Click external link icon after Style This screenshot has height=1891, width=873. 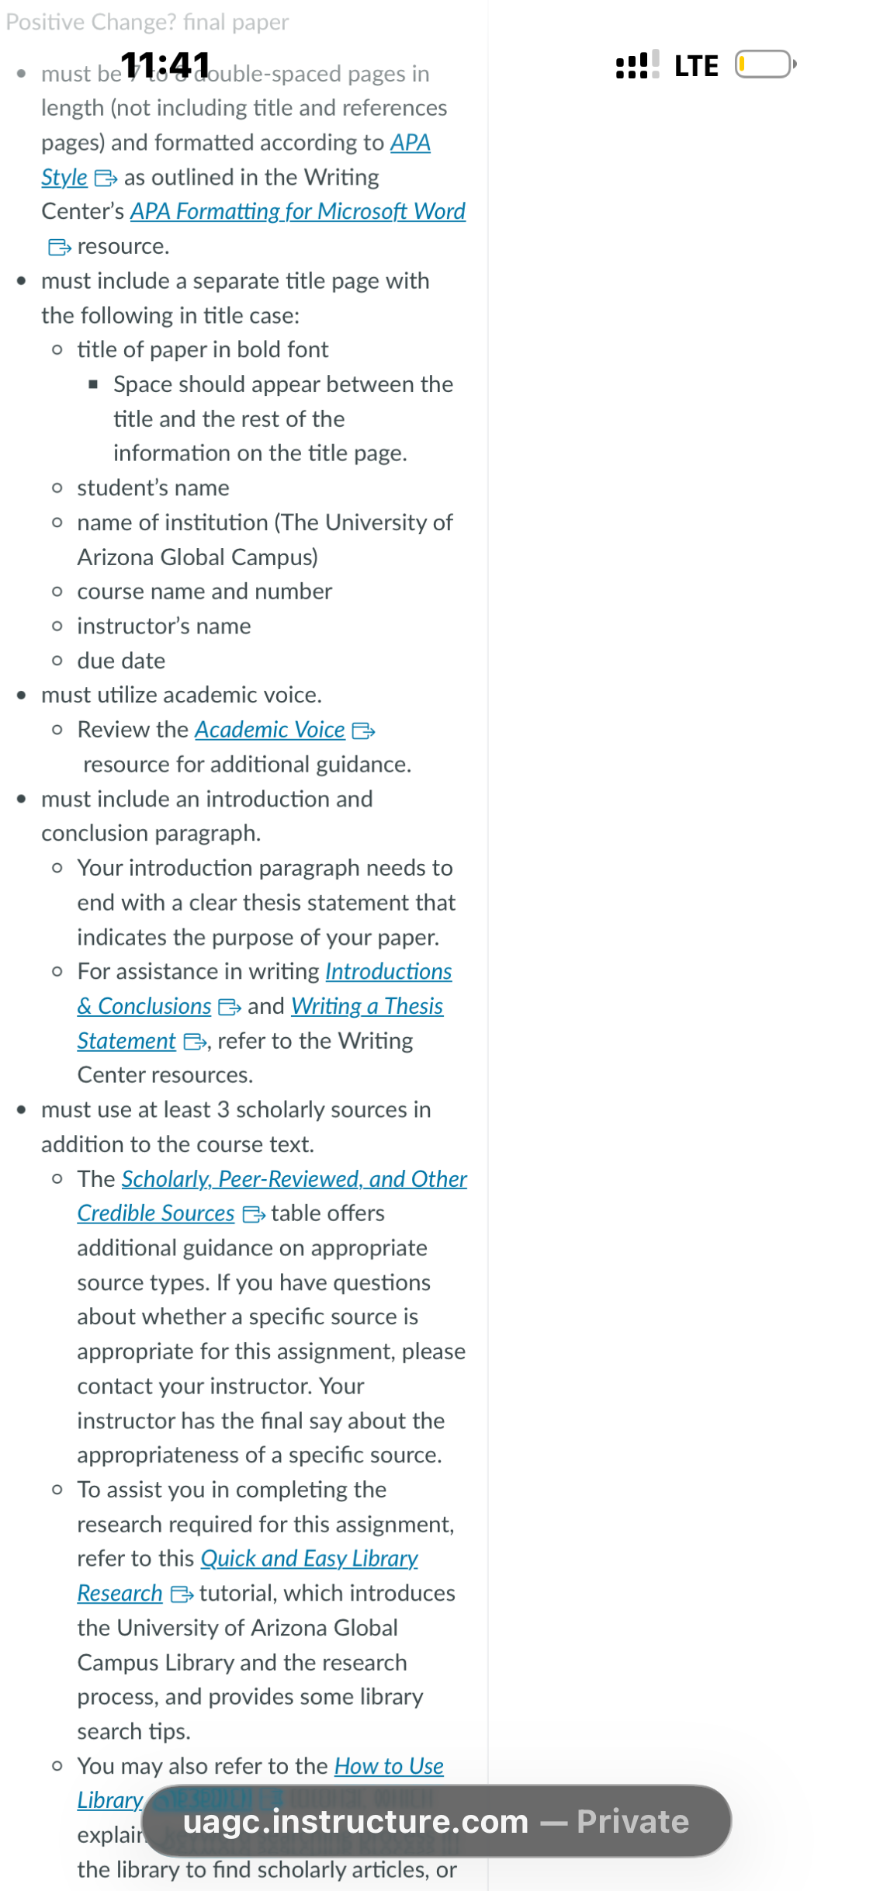pyautogui.click(x=106, y=179)
